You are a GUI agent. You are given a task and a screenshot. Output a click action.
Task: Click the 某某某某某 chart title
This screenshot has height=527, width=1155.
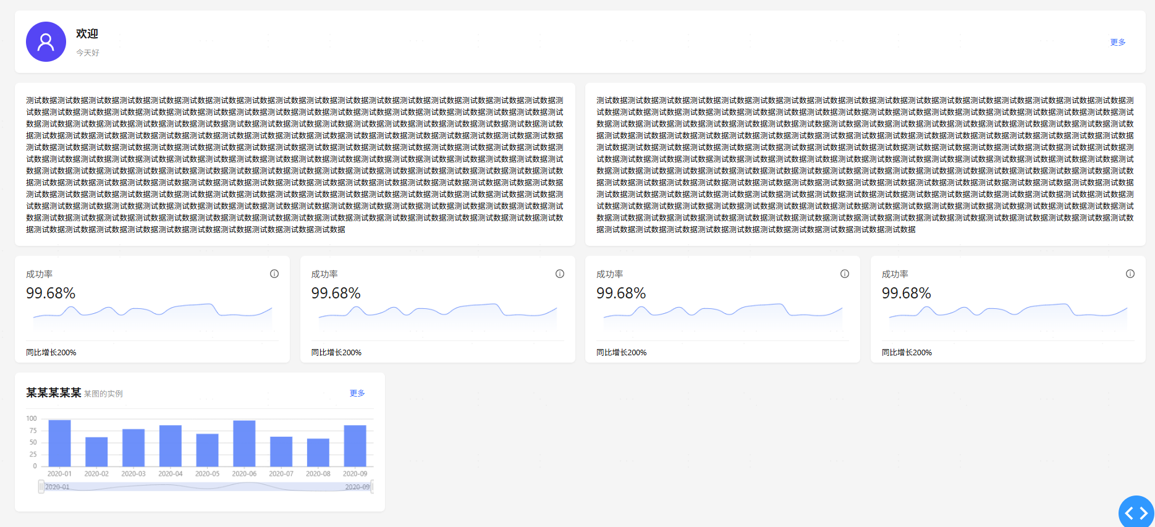click(54, 393)
